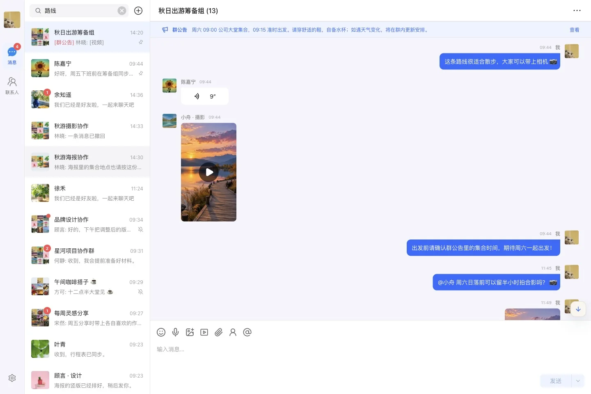Image resolution: width=591 pixels, height=394 pixels.
Task: Open the 秋游摄影协作 group chat
Action: [x=87, y=131]
